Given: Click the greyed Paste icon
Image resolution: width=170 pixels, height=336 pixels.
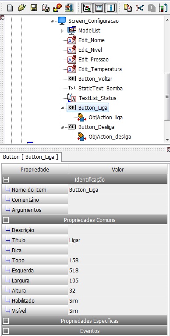Looking at the screenshot, I should pos(152,8).
